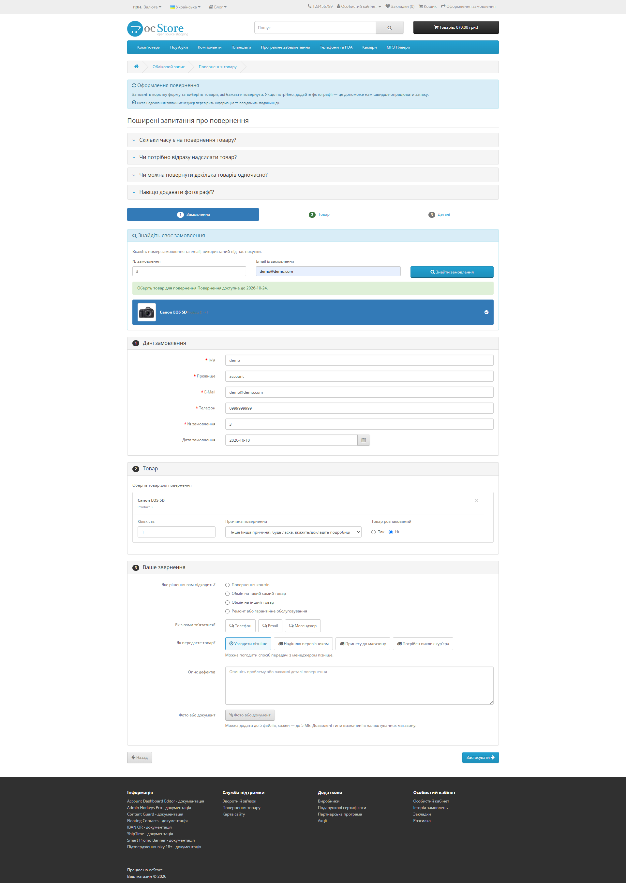
Task: Select Ні for unpacked product
Action: [x=391, y=532]
